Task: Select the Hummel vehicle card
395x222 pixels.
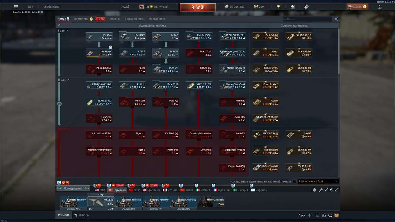Action: 232,102
